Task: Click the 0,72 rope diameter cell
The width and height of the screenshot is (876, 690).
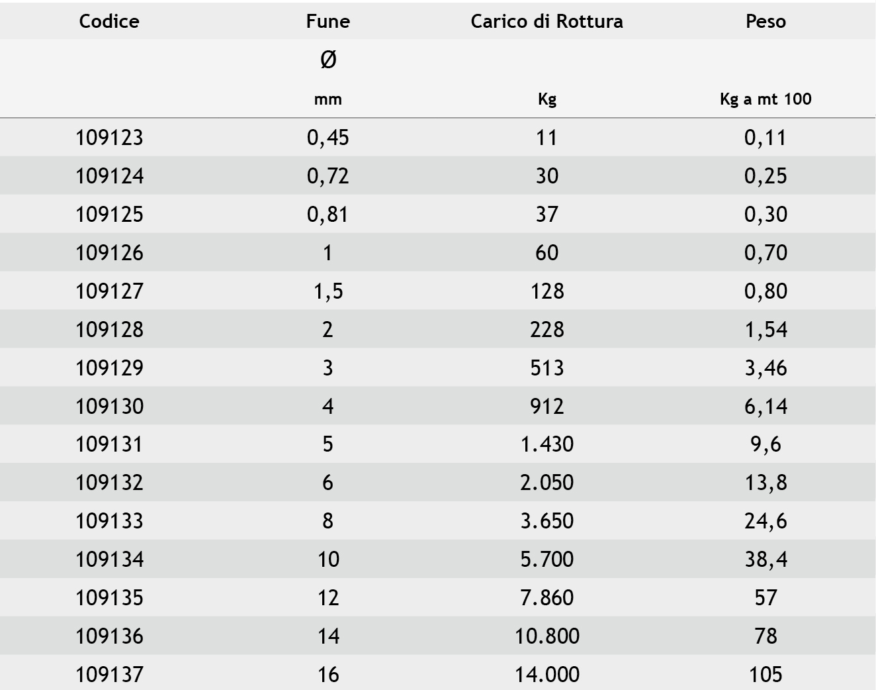Action: coord(328,176)
